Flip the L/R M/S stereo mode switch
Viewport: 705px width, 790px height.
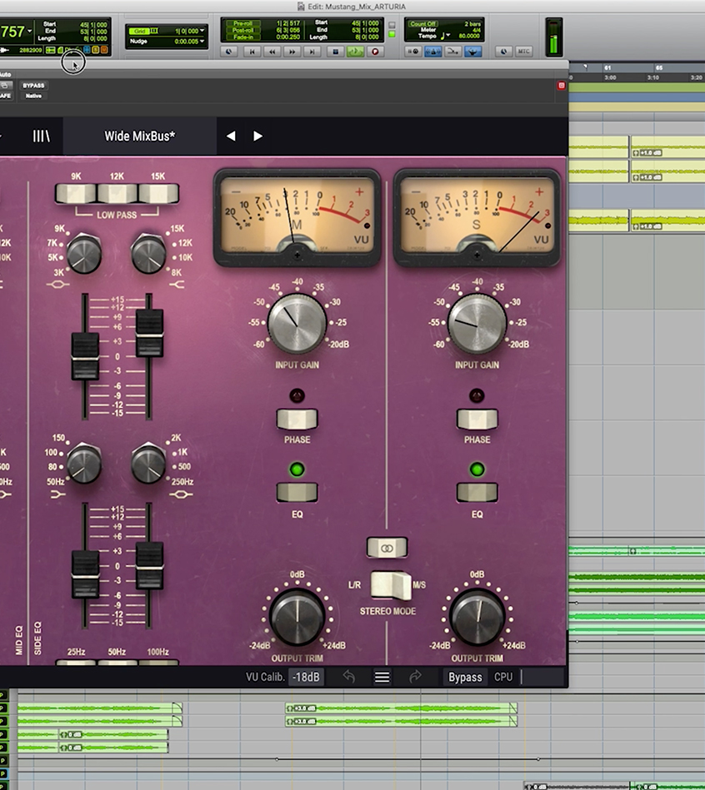(x=391, y=585)
